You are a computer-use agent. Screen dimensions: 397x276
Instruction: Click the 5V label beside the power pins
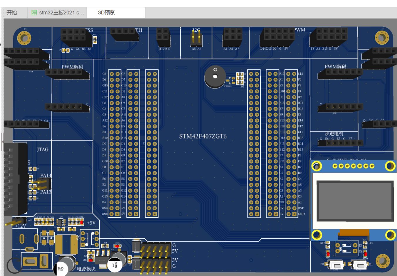175,251
